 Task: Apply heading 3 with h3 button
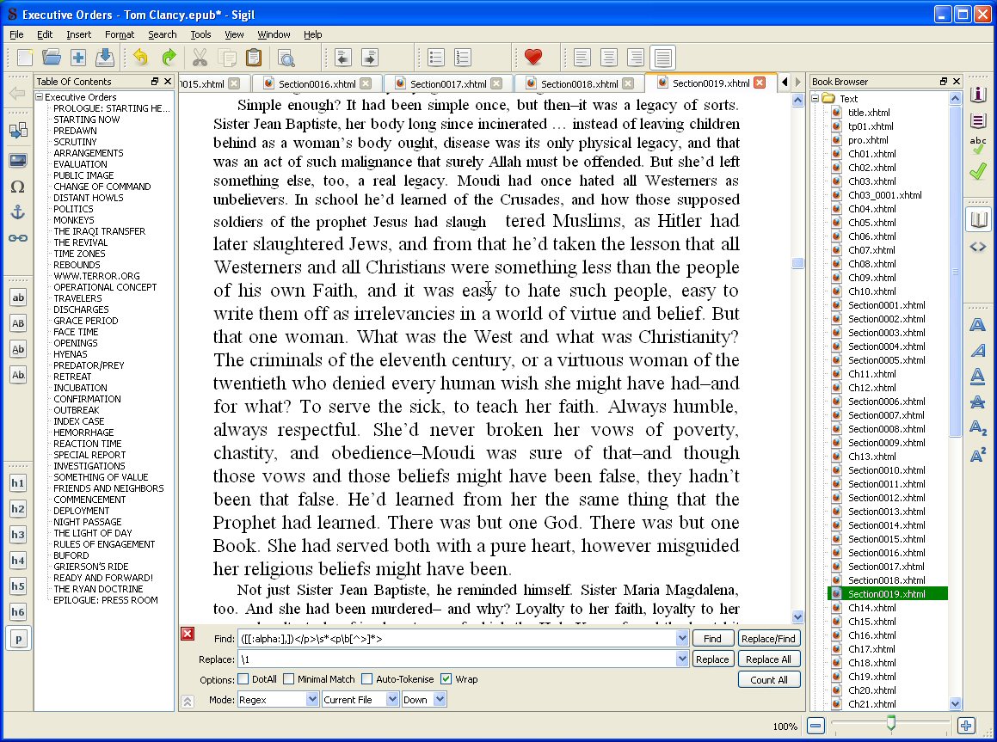(x=18, y=534)
